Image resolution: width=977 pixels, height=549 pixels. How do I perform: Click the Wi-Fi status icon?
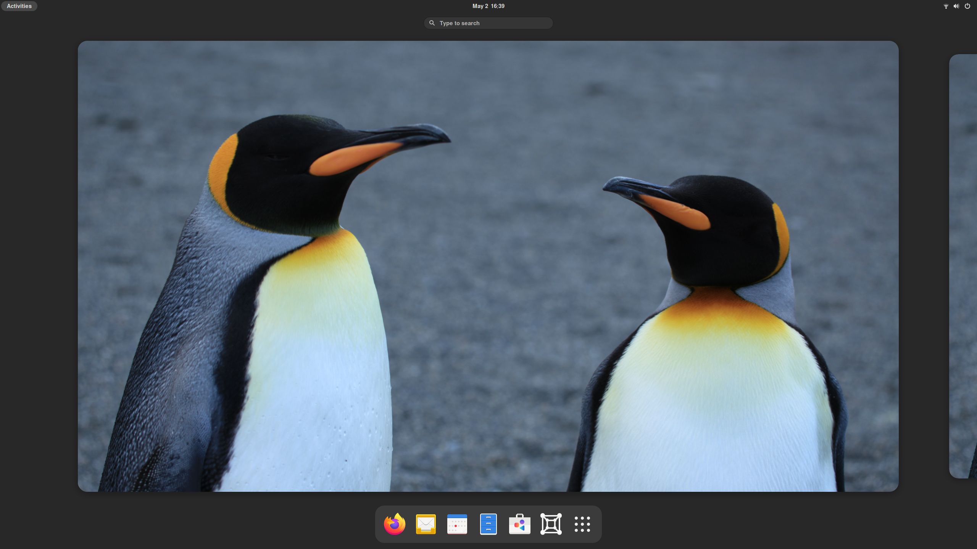(x=945, y=6)
